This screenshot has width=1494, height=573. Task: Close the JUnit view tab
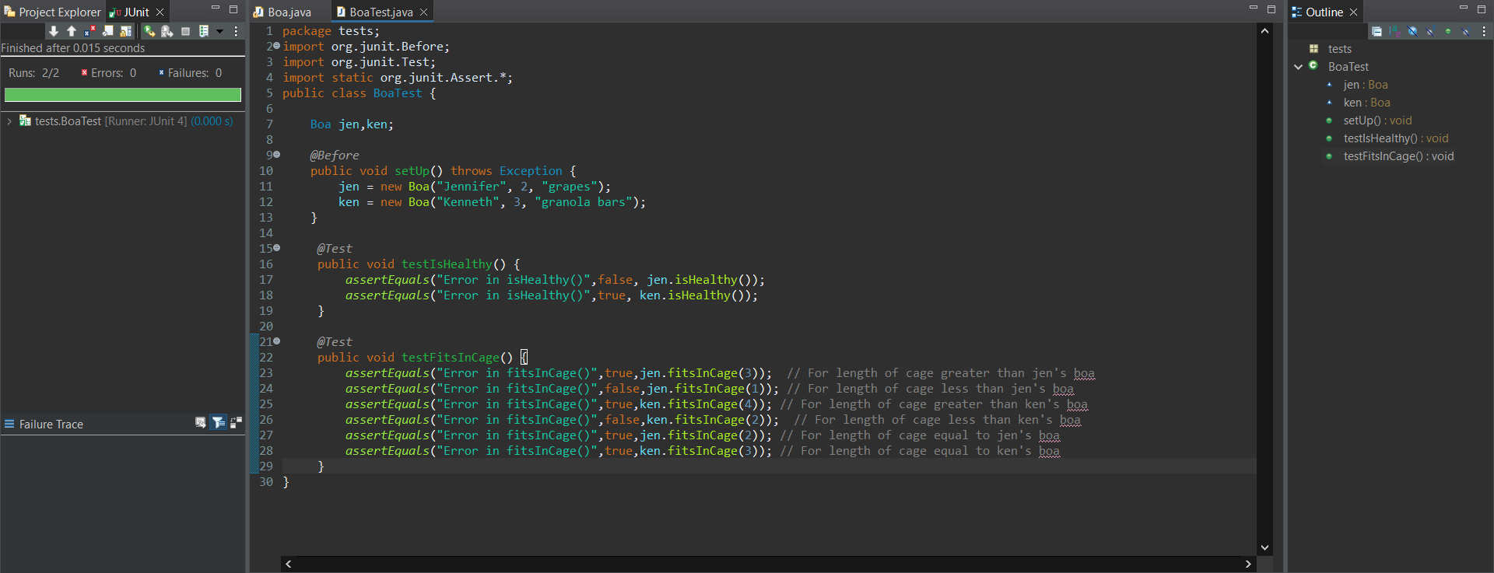tap(160, 12)
